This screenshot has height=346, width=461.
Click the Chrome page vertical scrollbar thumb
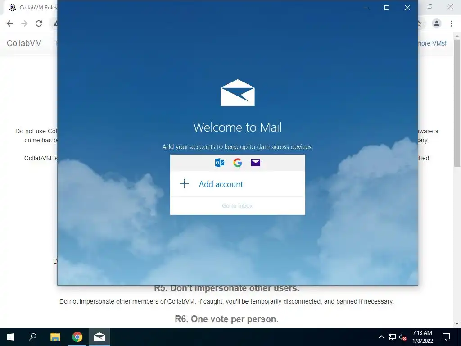click(x=457, y=103)
